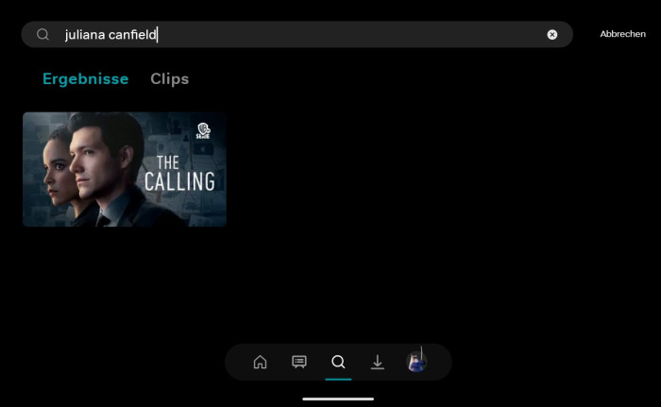Clear the search text with X icon

coord(552,35)
